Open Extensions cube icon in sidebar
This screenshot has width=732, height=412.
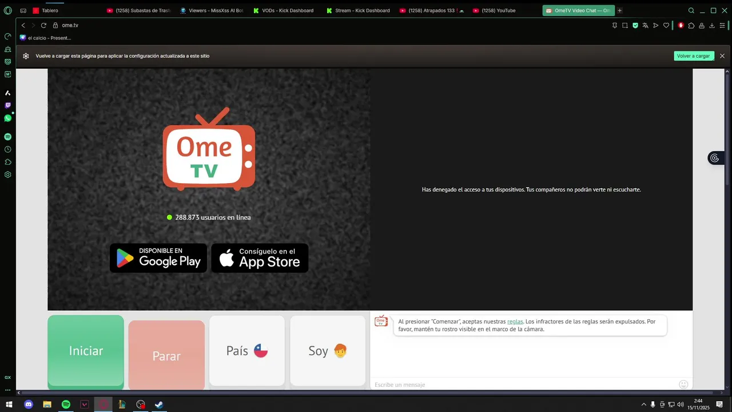pyautogui.click(x=8, y=162)
